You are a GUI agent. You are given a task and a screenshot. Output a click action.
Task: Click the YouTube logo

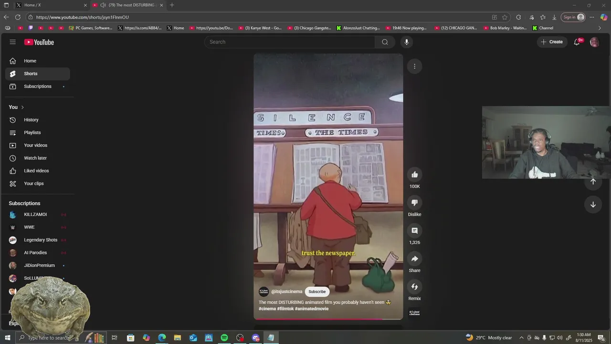click(39, 42)
